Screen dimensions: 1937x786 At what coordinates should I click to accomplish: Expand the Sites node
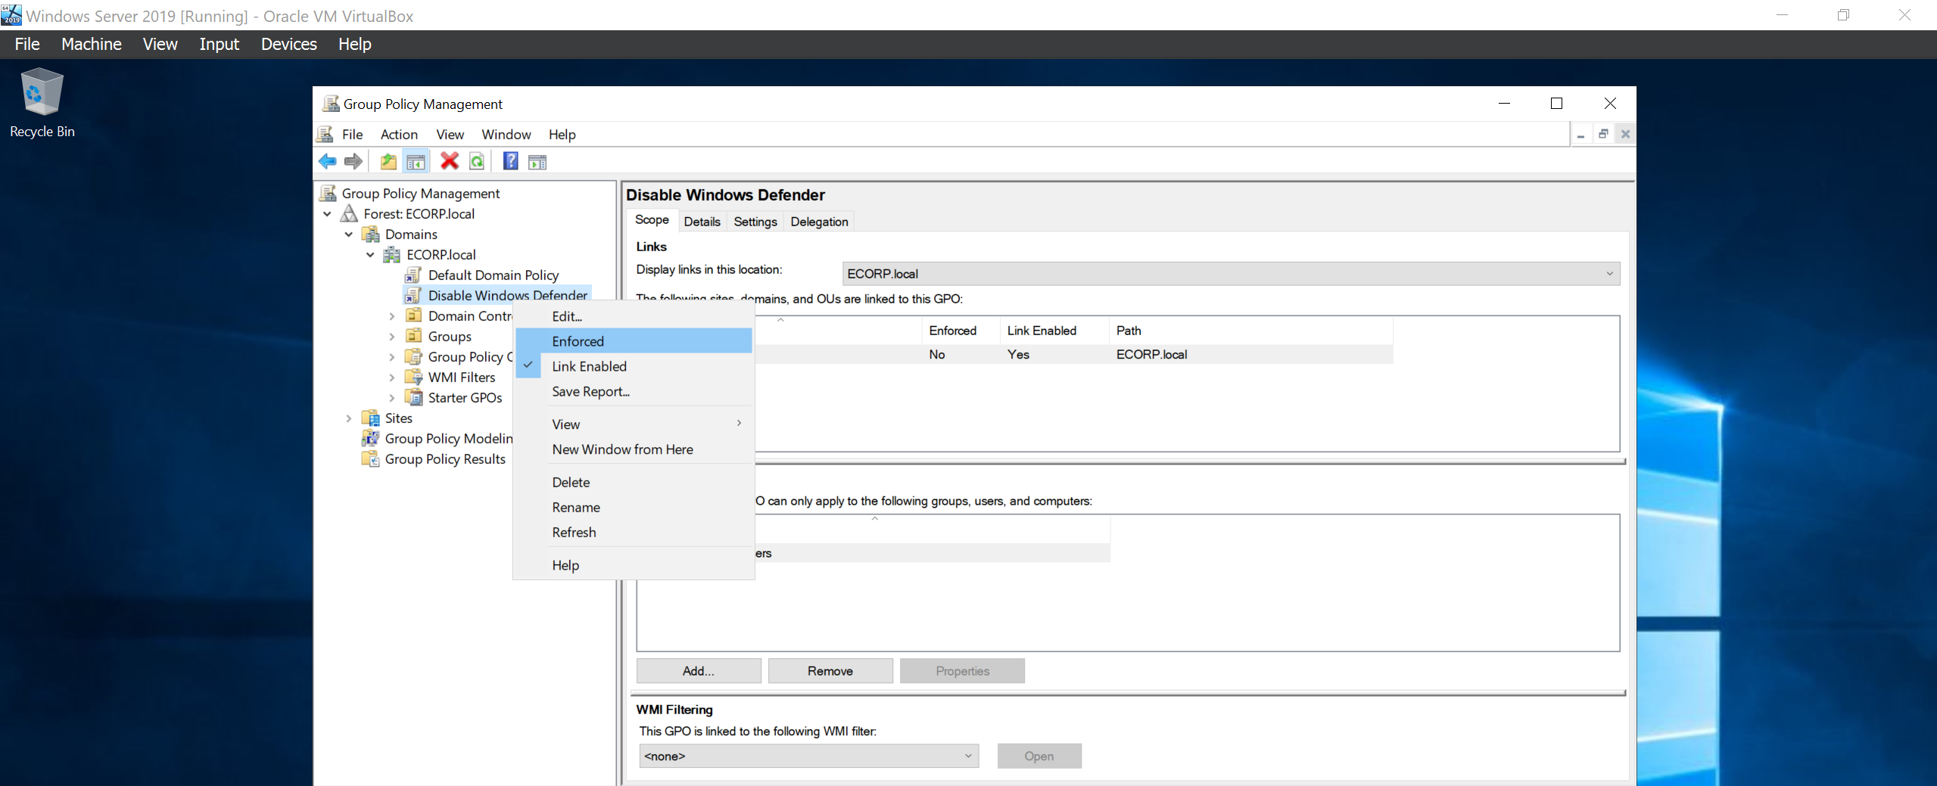point(349,418)
